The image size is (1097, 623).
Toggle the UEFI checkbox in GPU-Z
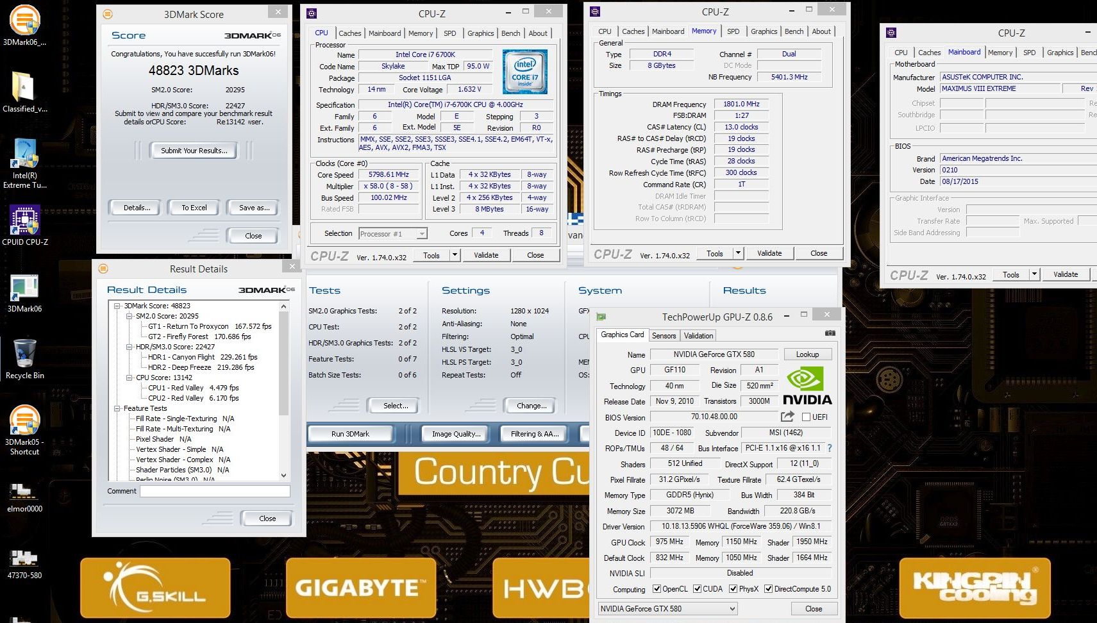806,417
